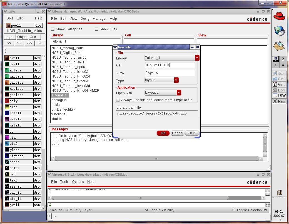Select the metal1 layer entry

coord(23,113)
